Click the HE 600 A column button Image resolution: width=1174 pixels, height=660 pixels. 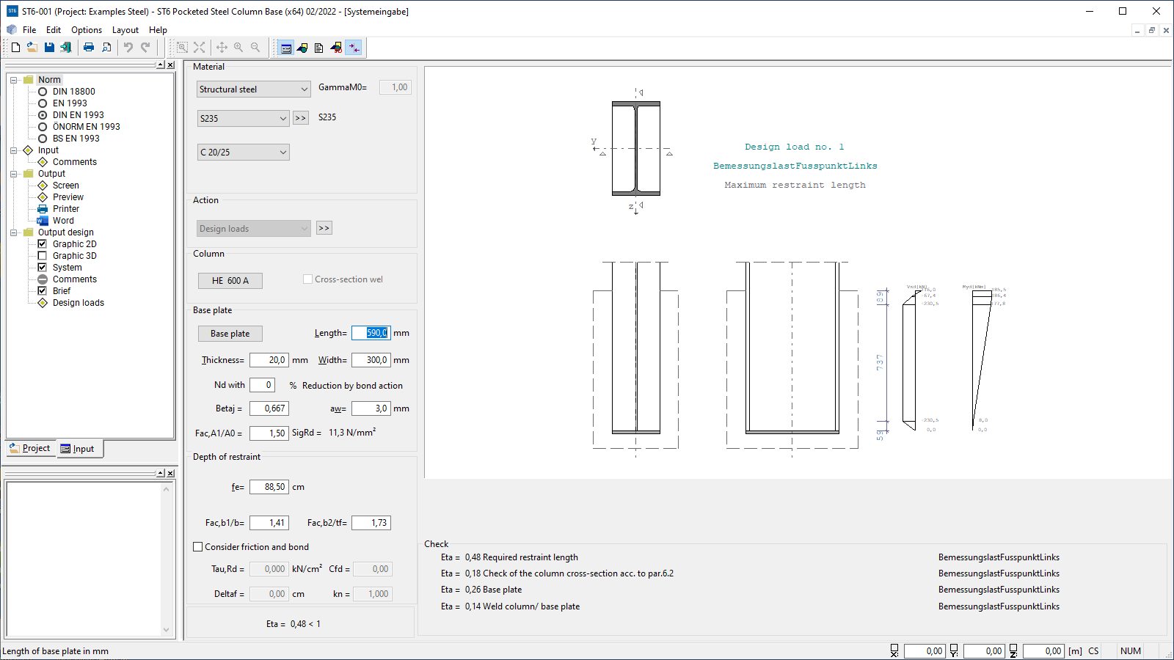(x=230, y=281)
